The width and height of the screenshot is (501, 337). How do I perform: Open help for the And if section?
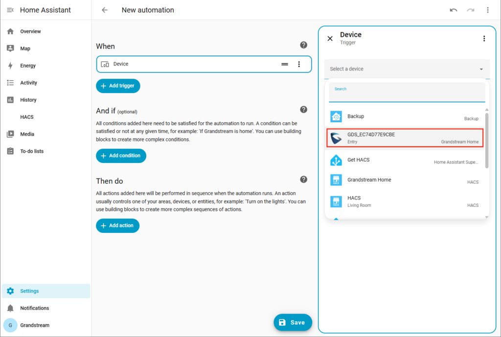click(303, 110)
